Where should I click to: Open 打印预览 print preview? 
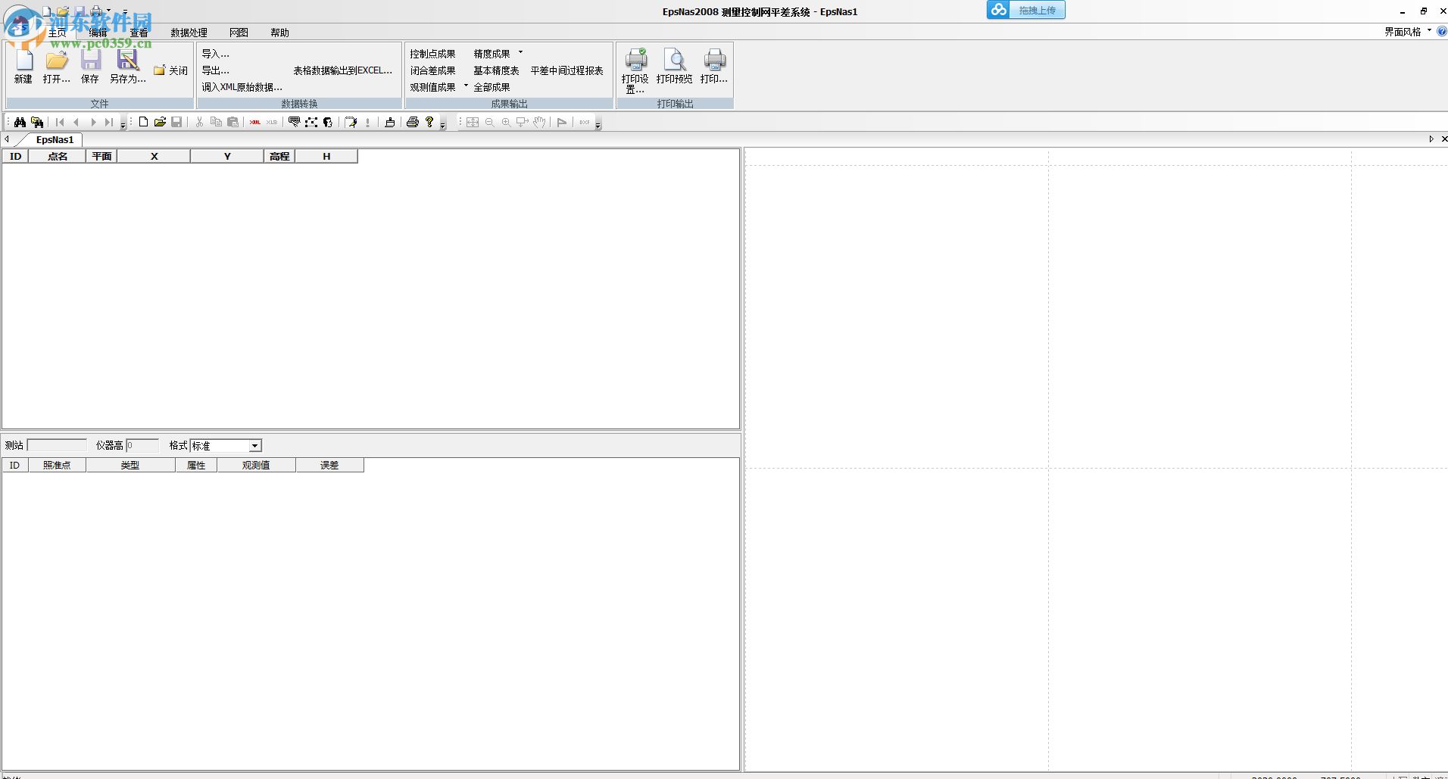coord(674,67)
